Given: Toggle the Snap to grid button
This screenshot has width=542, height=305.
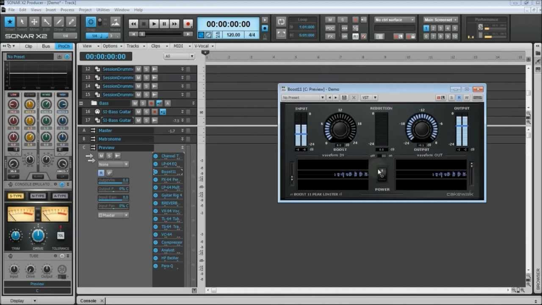Looking at the screenshot, I should (91, 22).
